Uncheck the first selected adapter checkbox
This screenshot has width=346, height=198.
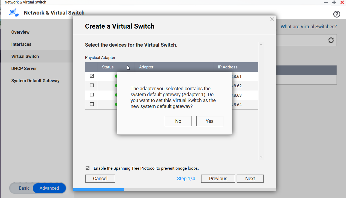91,76
